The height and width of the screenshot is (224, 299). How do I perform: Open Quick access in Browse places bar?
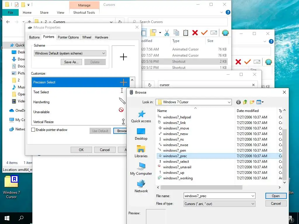[x=141, y=117]
